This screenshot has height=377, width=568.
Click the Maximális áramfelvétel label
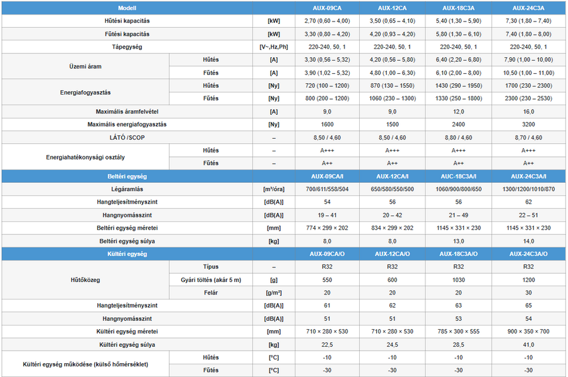pyautogui.click(x=127, y=112)
